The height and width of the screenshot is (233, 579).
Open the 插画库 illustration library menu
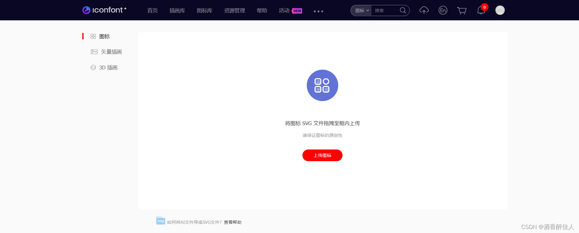[177, 10]
